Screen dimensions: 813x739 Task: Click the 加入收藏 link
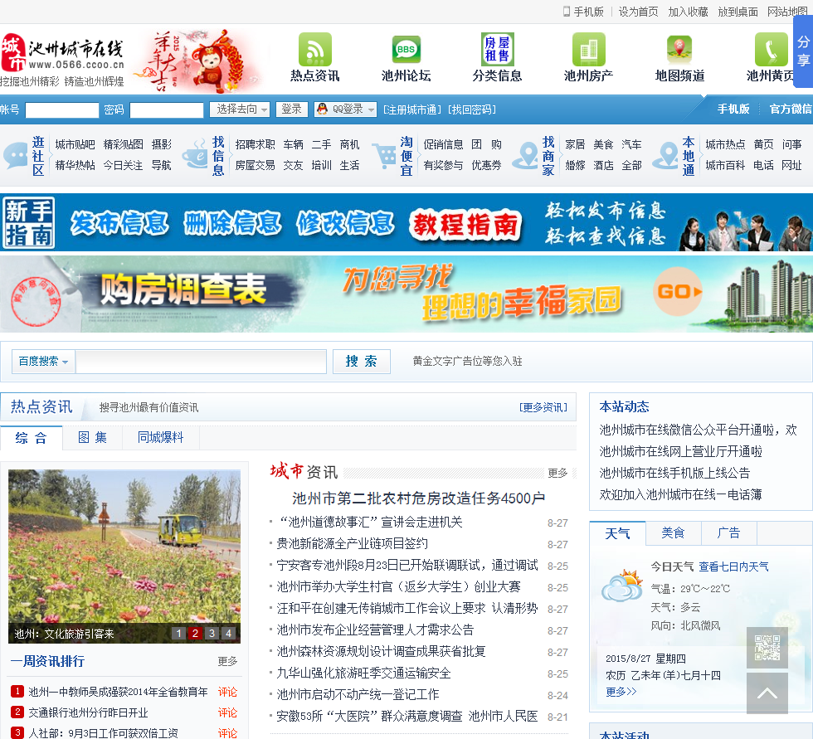pos(688,12)
